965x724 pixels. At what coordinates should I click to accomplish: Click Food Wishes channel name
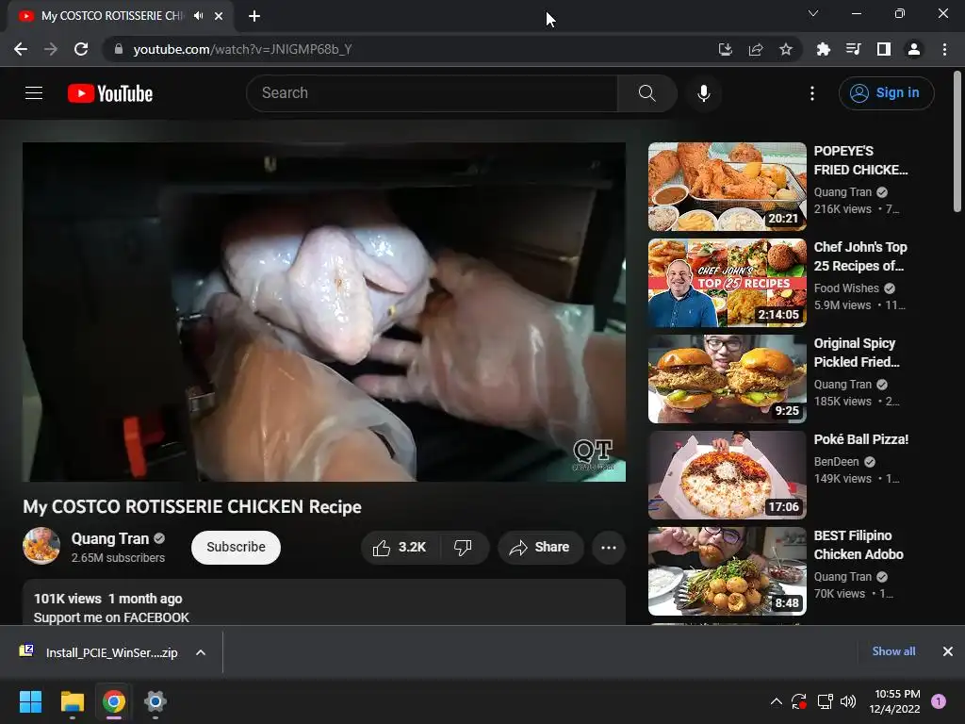pos(846,288)
